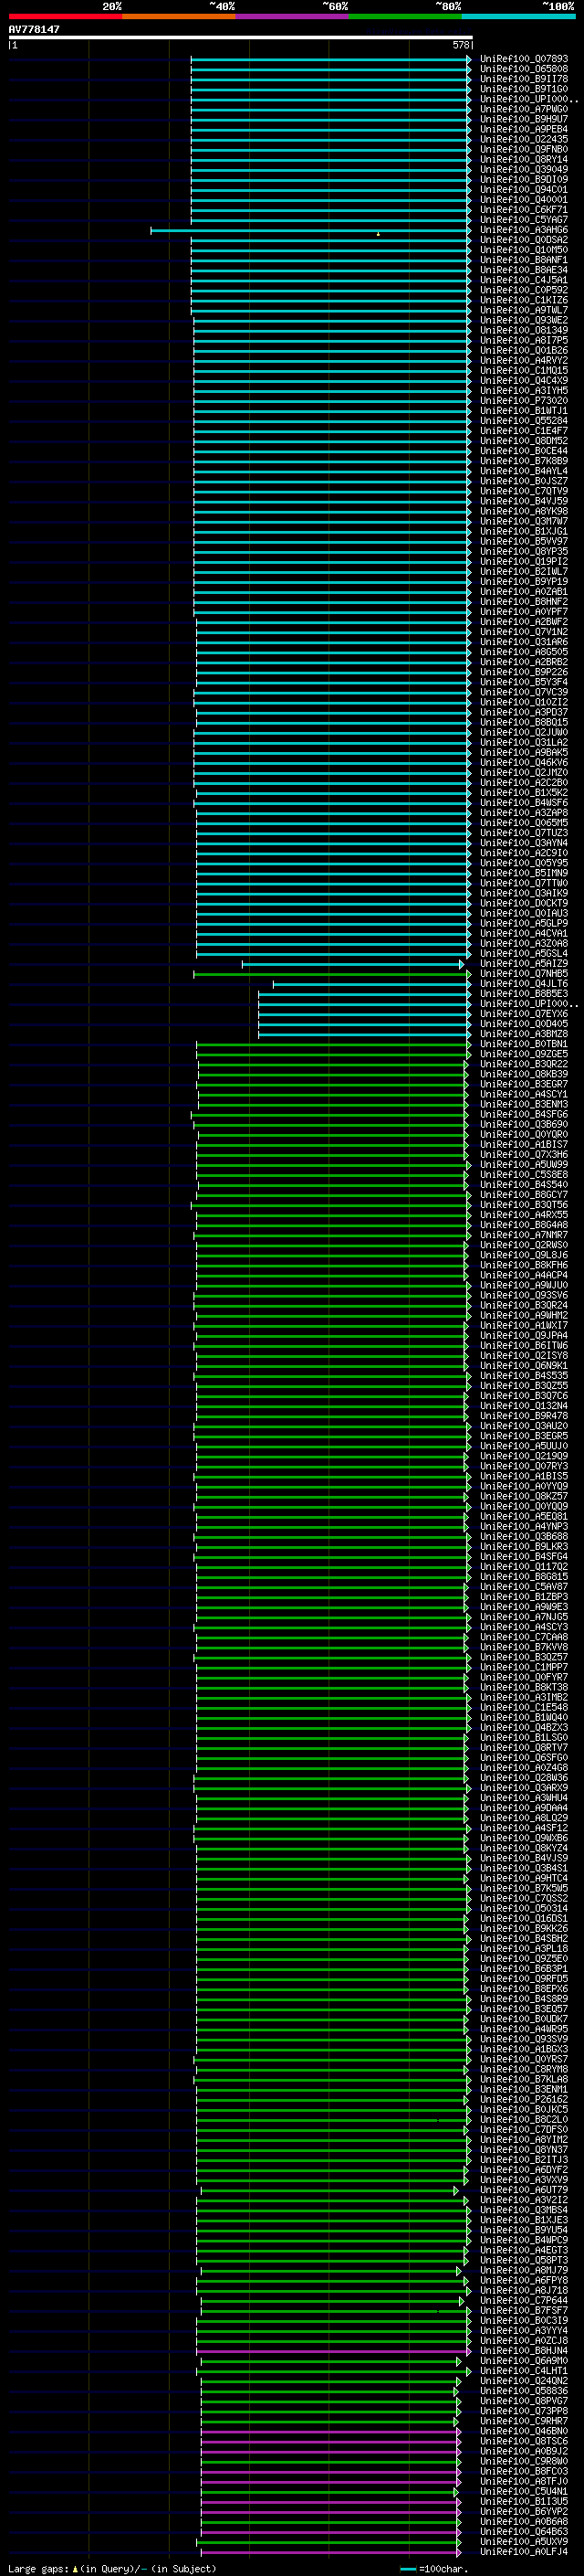
Task: Click label UniRef100_B8KFH6
Action: (x=524, y=1265)
